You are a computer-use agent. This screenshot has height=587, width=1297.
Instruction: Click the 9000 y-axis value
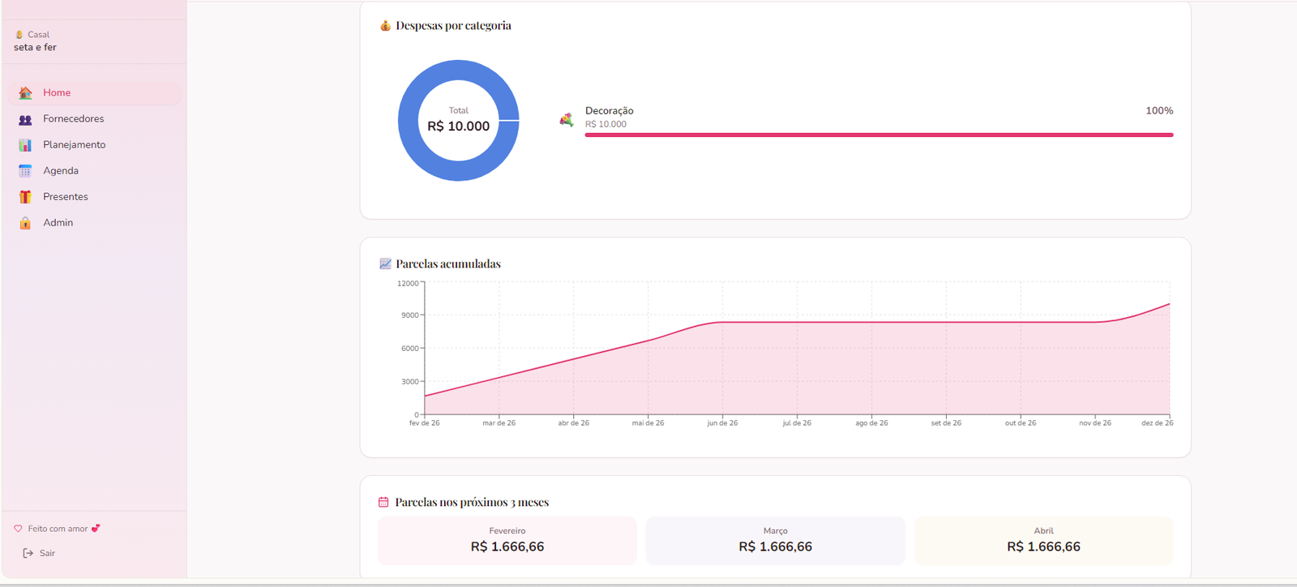(410, 315)
